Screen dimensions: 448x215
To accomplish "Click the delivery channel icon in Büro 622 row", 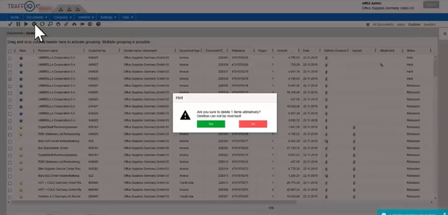I will 326,176.
